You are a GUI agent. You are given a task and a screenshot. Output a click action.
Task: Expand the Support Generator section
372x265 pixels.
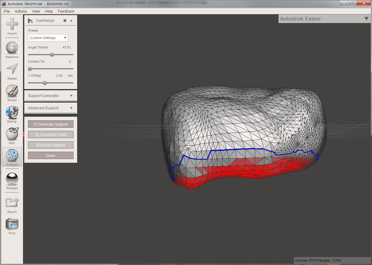50,96
